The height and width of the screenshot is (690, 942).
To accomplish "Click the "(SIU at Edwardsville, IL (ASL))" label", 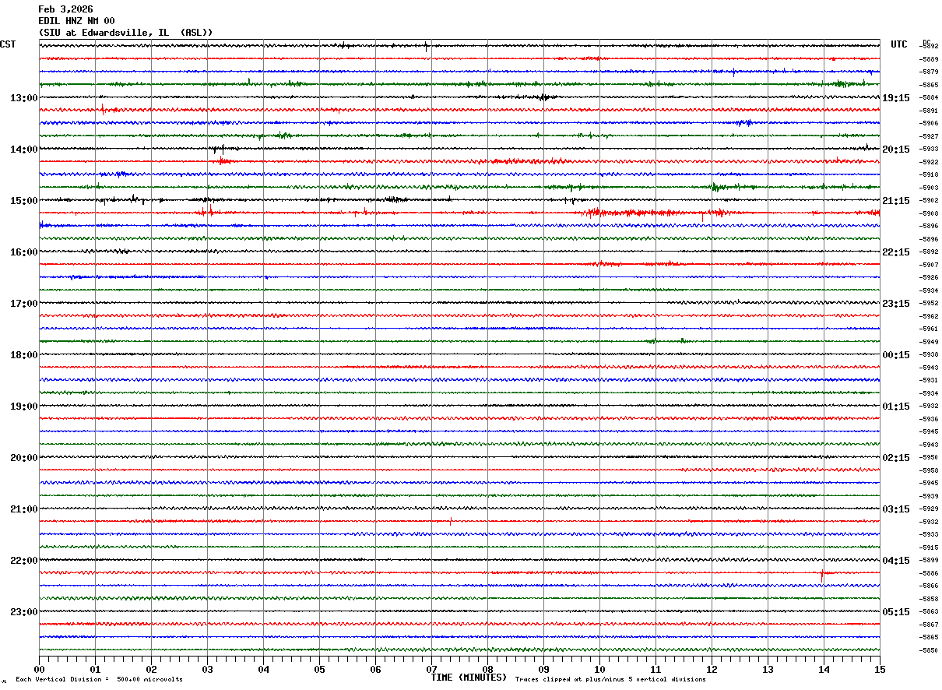I will pyautogui.click(x=125, y=33).
